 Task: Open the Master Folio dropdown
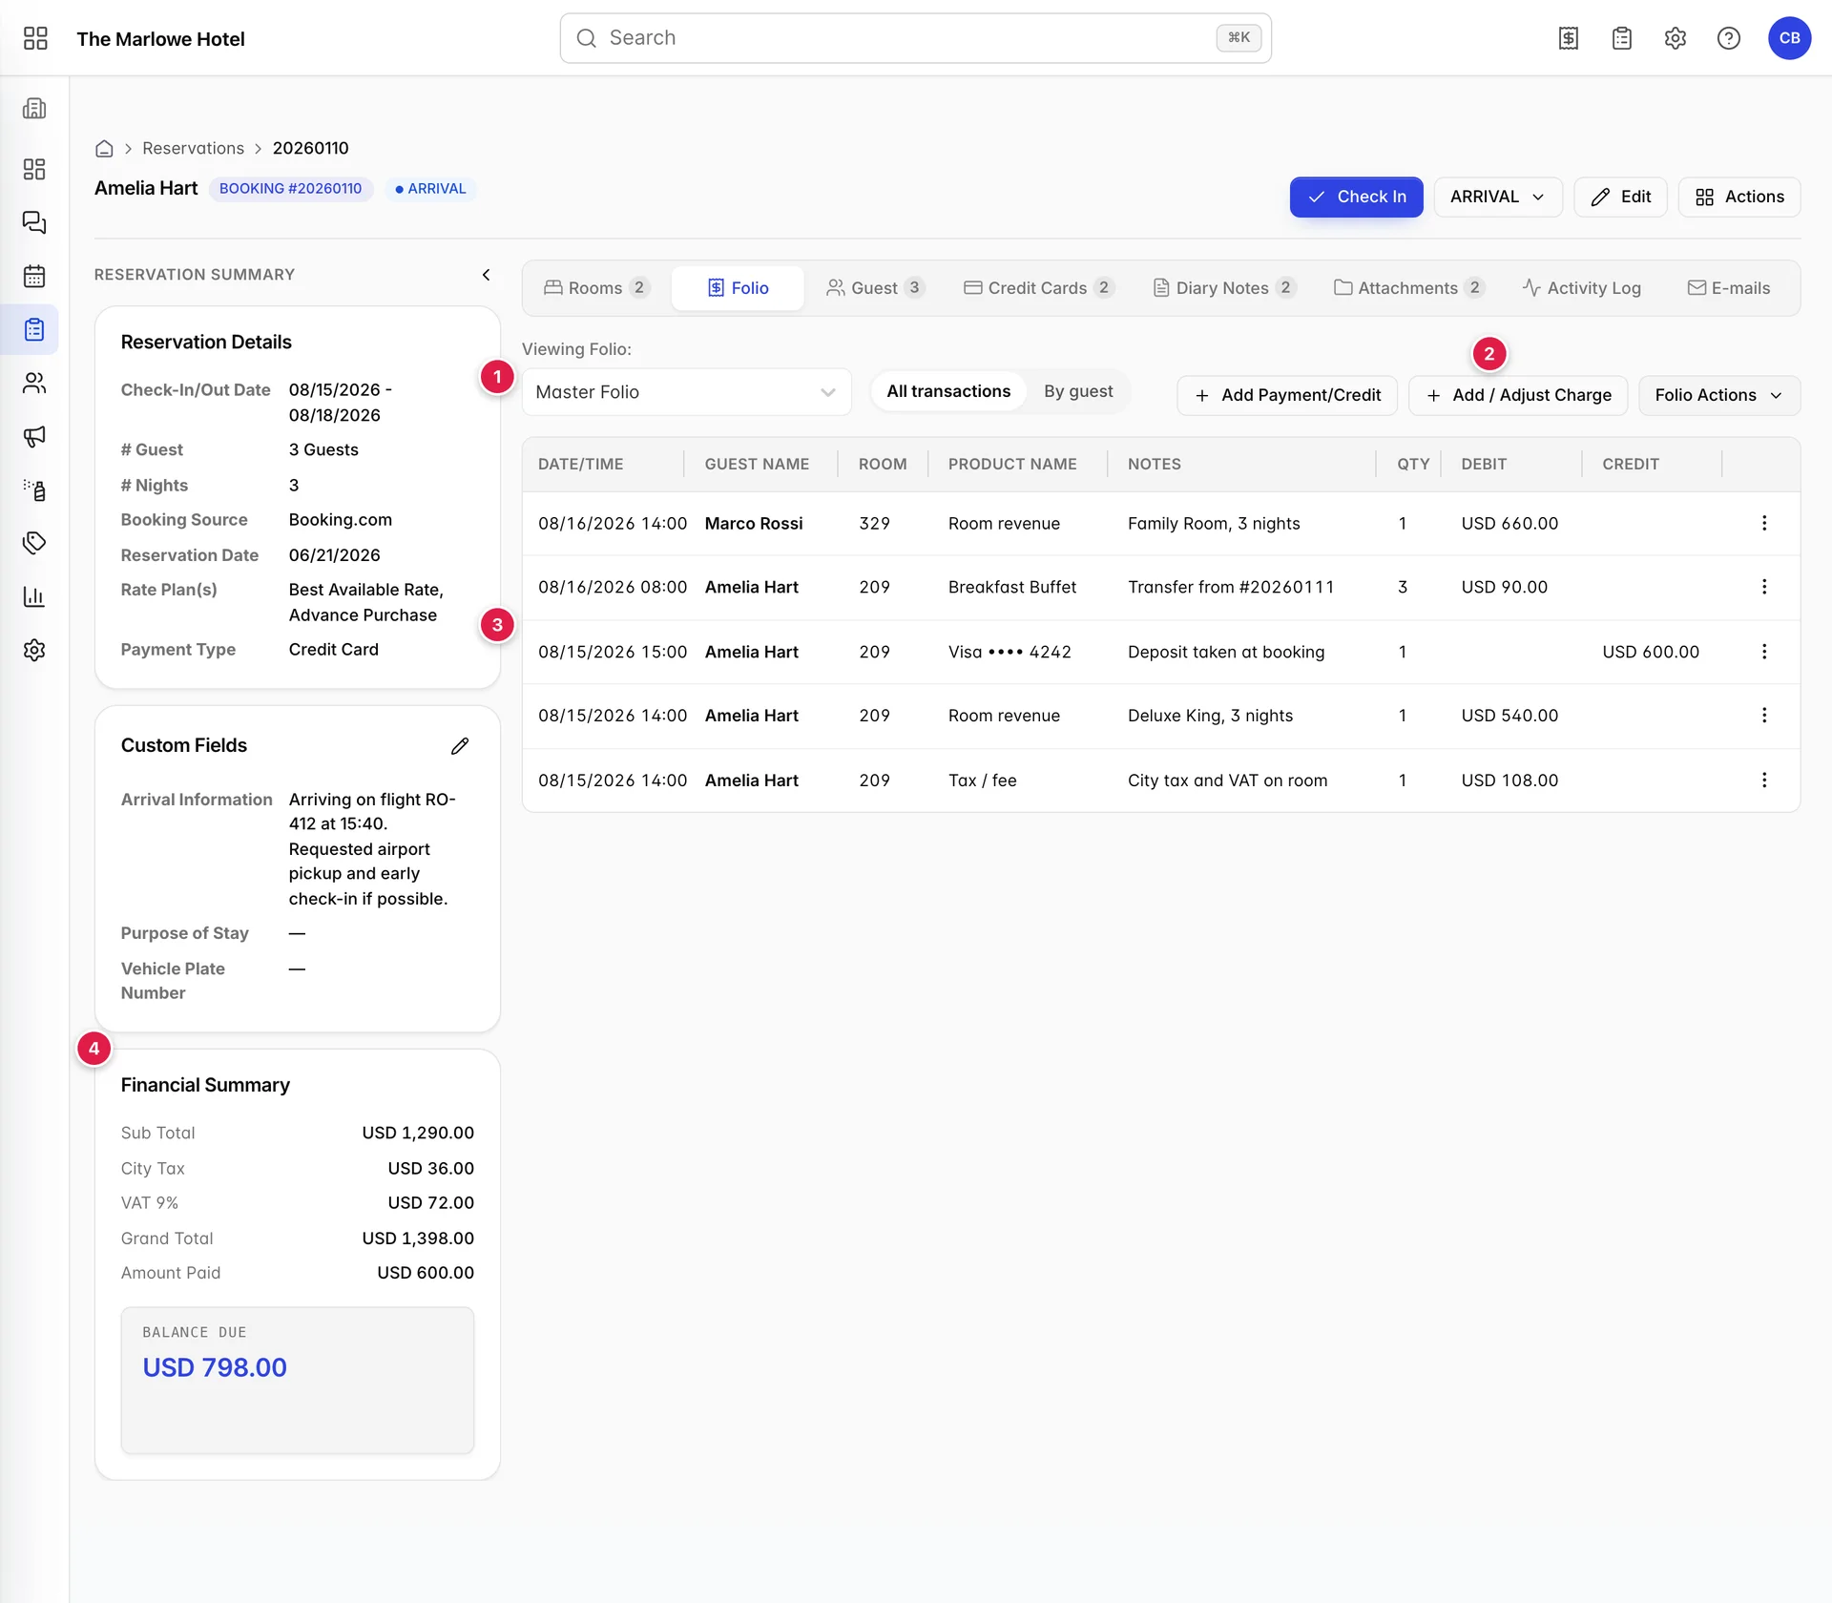pyautogui.click(x=686, y=392)
